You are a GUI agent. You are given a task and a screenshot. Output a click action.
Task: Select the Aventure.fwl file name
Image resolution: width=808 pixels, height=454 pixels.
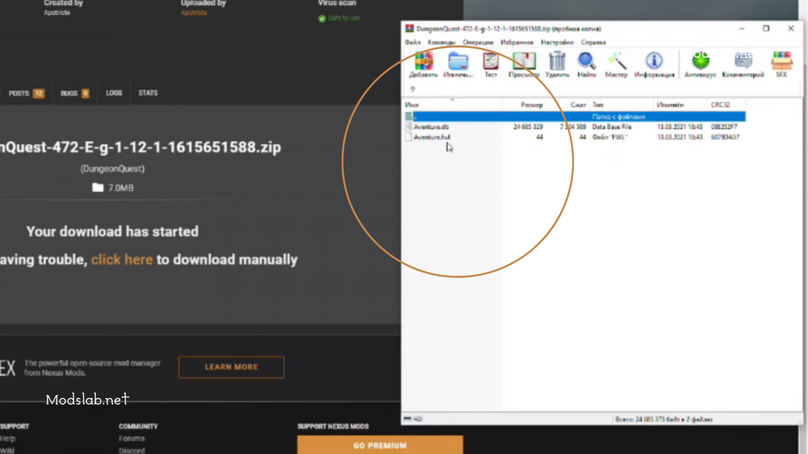coord(432,137)
